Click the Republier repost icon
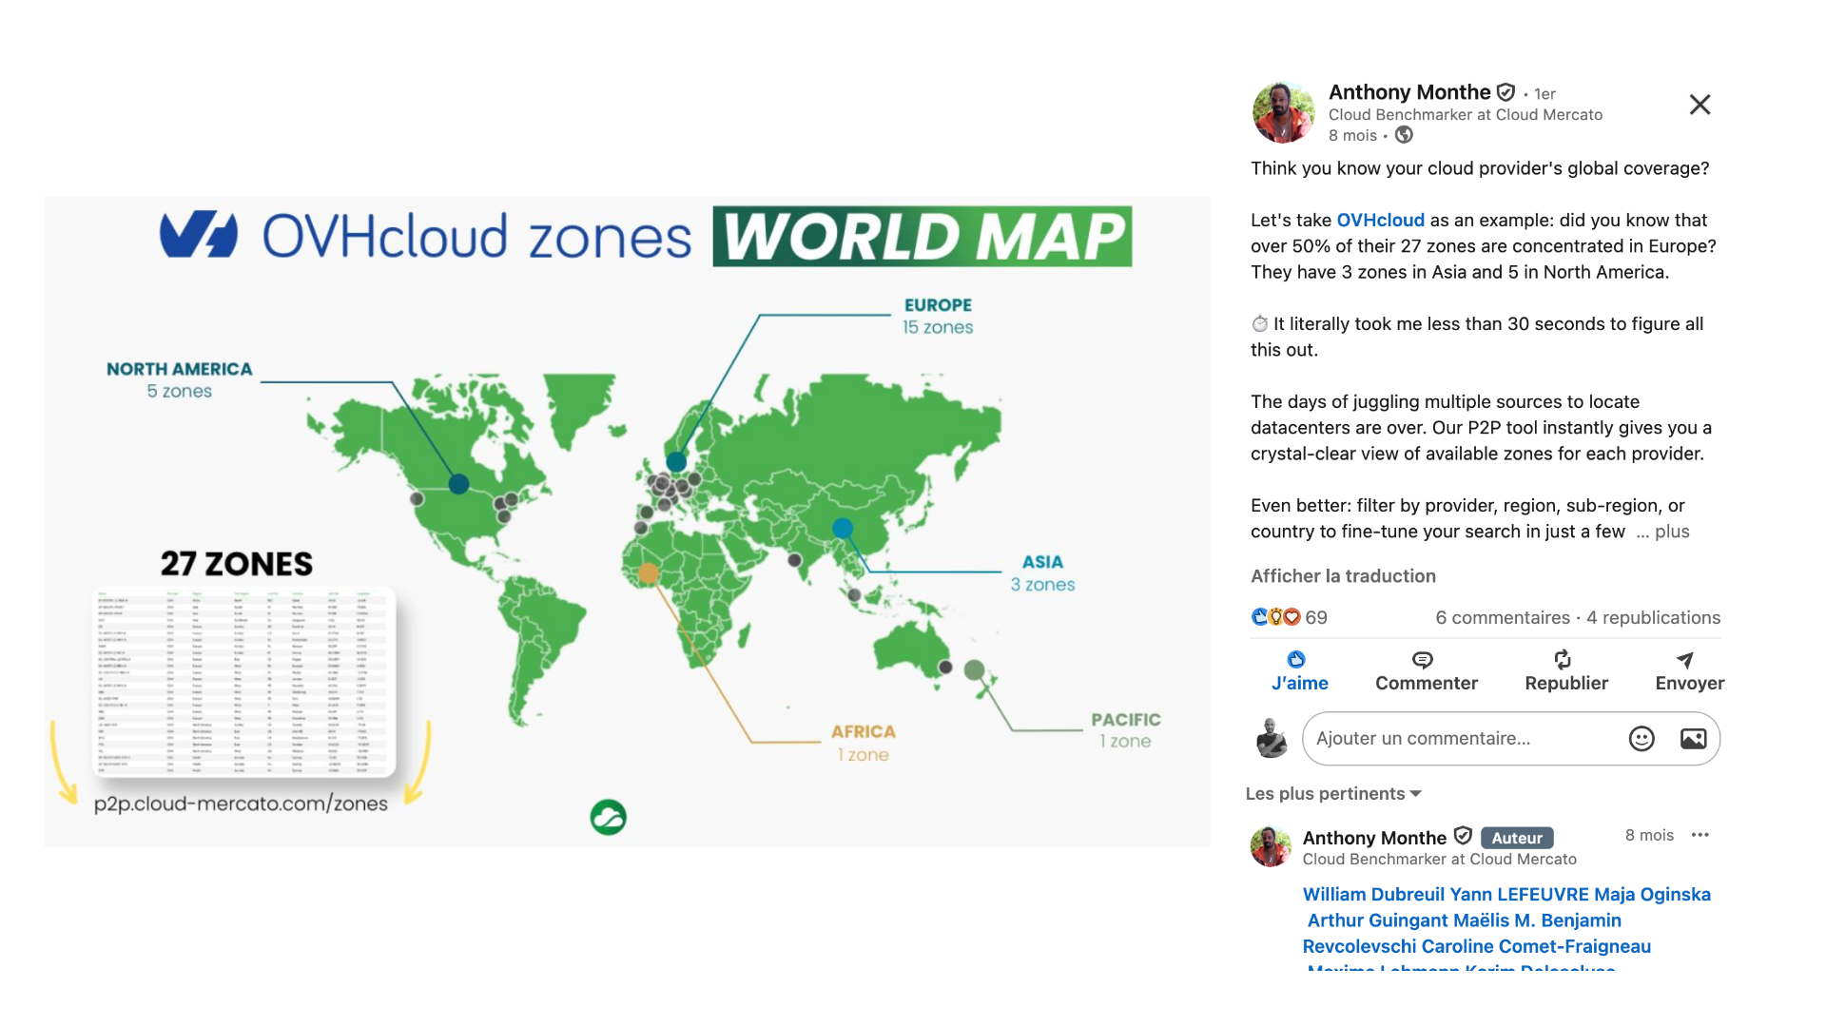 coord(1563,660)
